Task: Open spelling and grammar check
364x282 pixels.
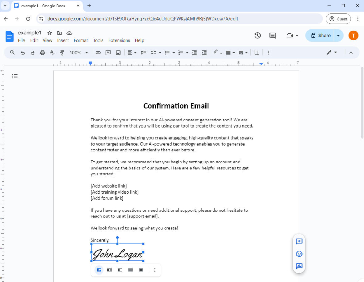Action: click(x=52, y=53)
